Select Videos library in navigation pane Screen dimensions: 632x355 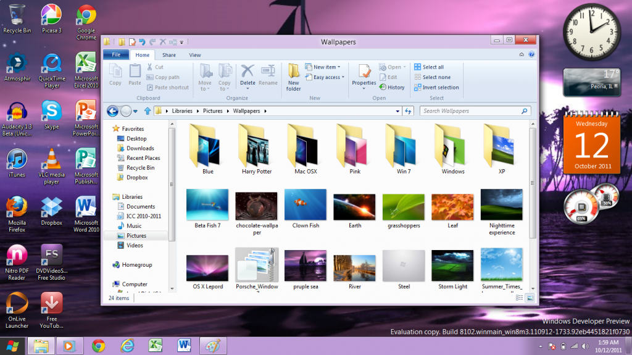coord(135,245)
